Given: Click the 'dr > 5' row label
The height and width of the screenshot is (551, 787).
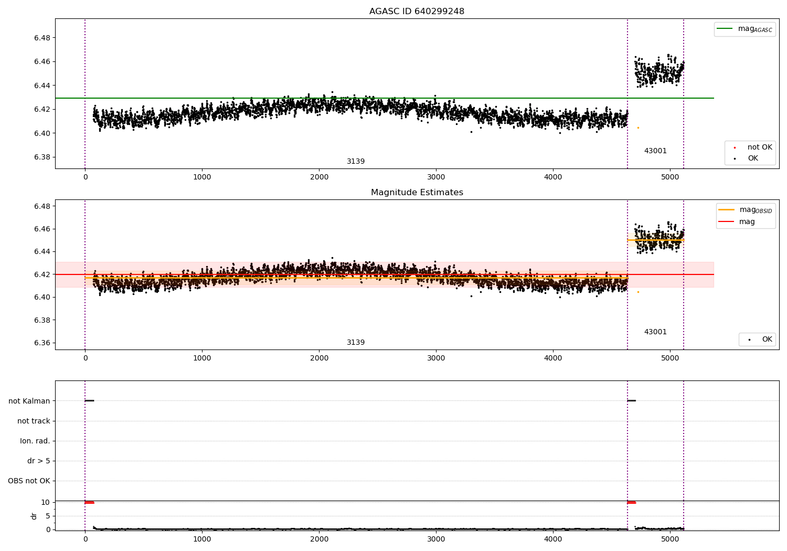Looking at the screenshot, I should [x=39, y=461].
